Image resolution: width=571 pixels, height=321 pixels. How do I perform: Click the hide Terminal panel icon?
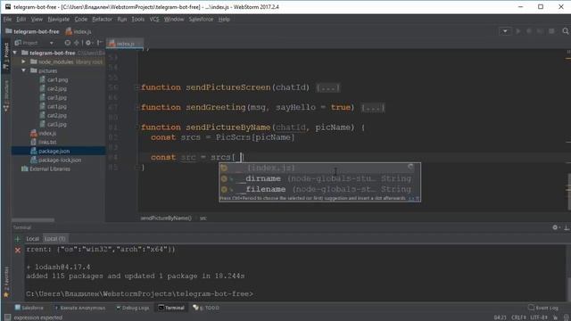(567, 227)
